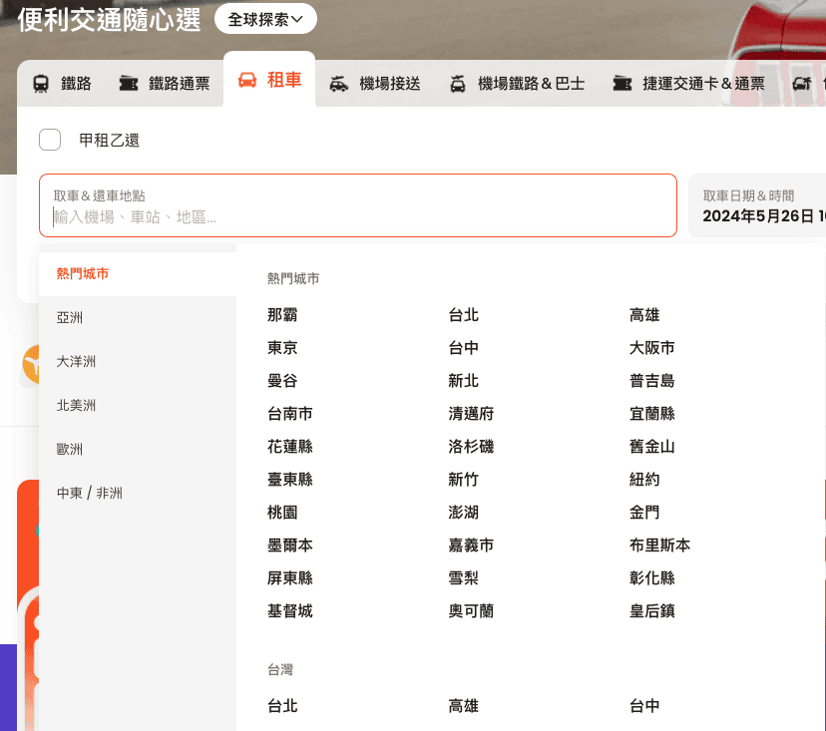
Task: Select the 亞洲 region category
Action: pos(70,317)
